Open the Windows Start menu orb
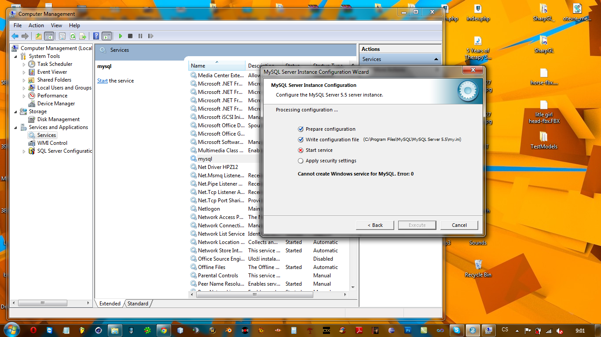This screenshot has height=337, width=601. pos(11,330)
